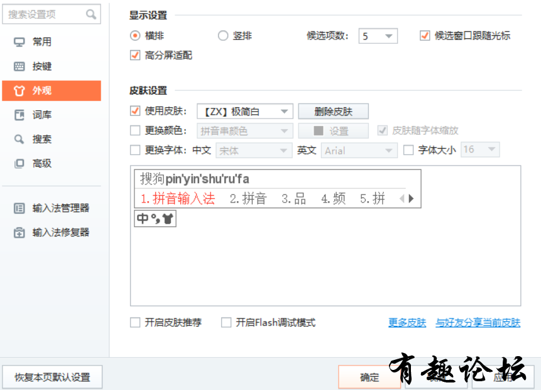This screenshot has height=390, width=541.
Task: Click the stacked squares icon beside 高级
Action: [x=19, y=164]
